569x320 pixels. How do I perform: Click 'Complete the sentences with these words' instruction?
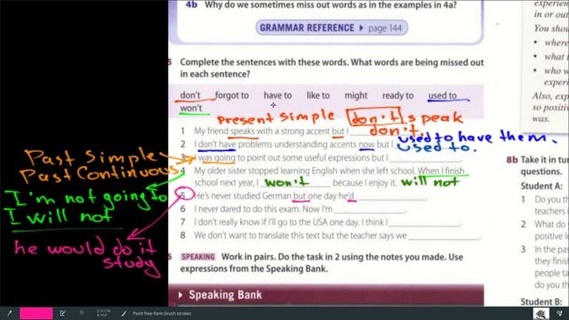[x=332, y=68]
